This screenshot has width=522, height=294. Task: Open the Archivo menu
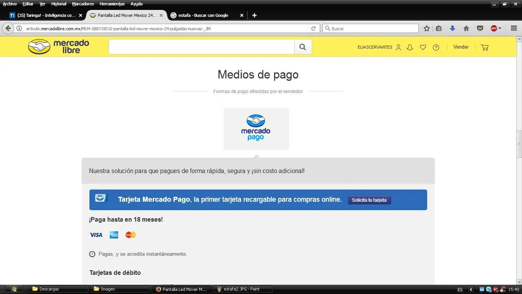[10, 4]
